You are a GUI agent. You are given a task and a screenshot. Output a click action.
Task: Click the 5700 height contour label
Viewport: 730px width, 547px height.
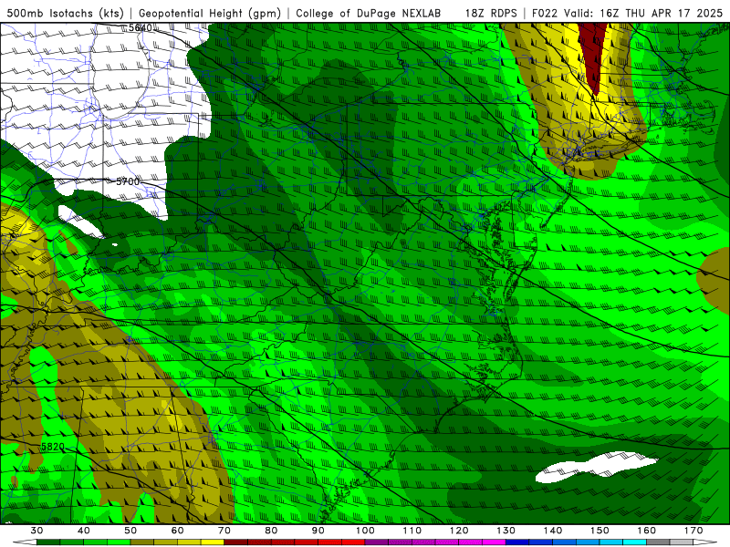[x=128, y=181]
